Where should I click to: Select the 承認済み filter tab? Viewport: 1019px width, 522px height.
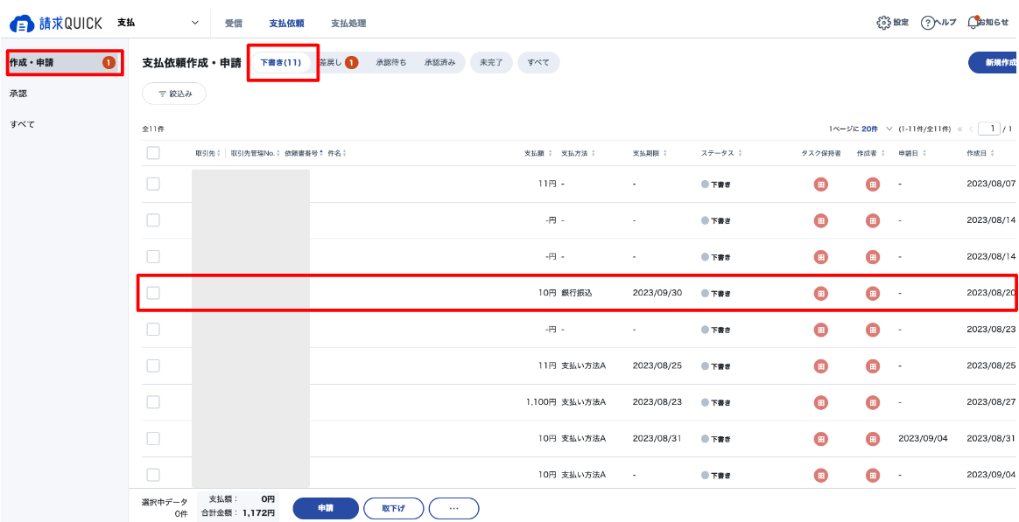[440, 62]
